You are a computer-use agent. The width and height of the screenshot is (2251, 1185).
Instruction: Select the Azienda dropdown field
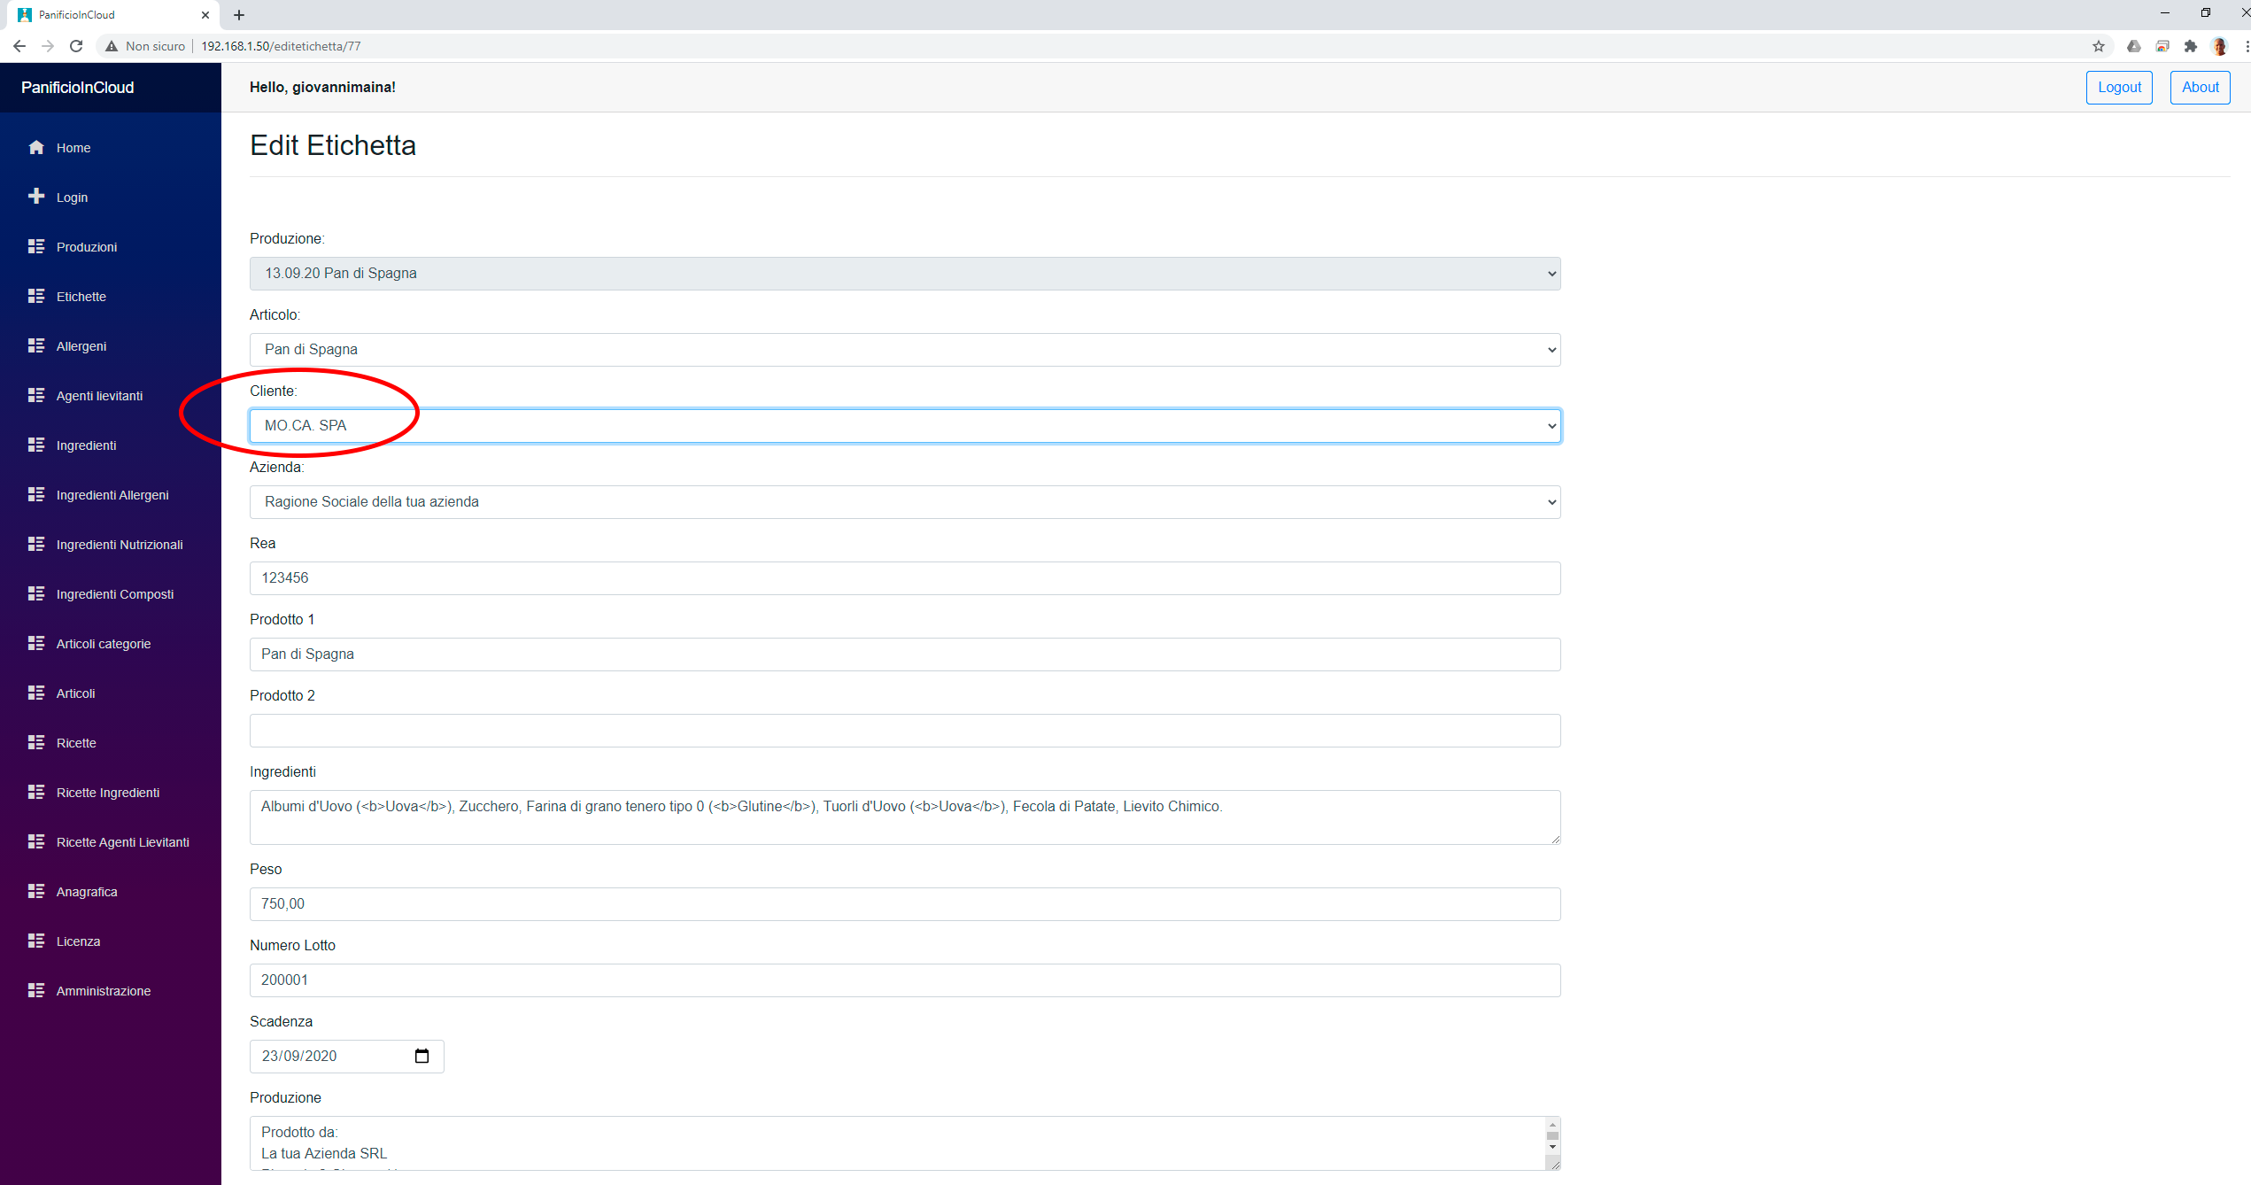tap(905, 501)
